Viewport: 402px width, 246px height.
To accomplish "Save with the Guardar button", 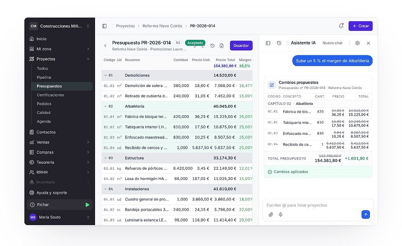I will pos(241,46).
